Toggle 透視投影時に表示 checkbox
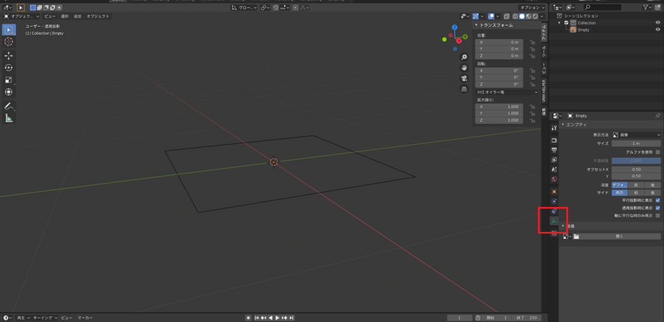 pyautogui.click(x=657, y=208)
